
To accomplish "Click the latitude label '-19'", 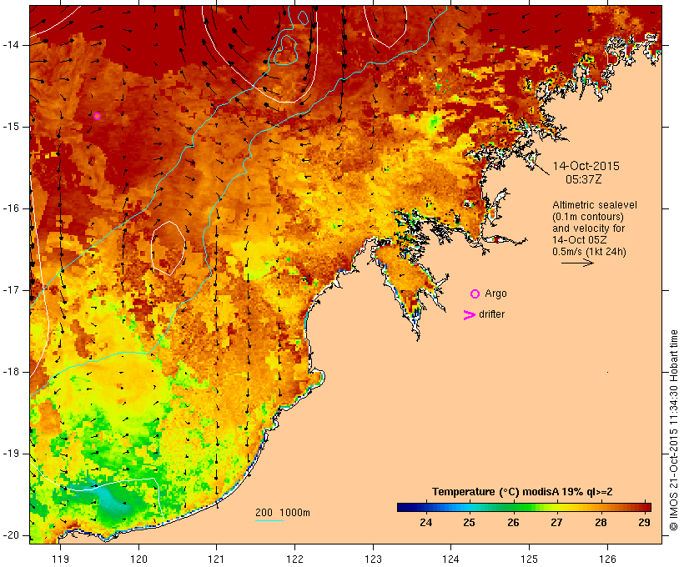I will click(11, 454).
